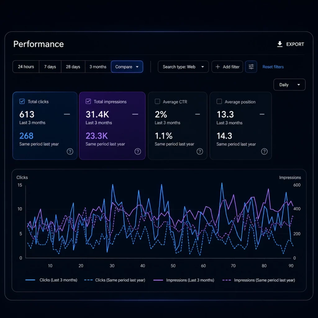318x318 pixels.
Task: Open the Daily granularity dropdown
Action: (289, 84)
